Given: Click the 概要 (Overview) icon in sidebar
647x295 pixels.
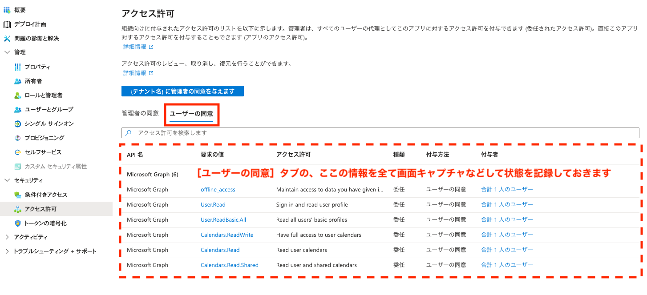Looking at the screenshot, I should 7,10.
